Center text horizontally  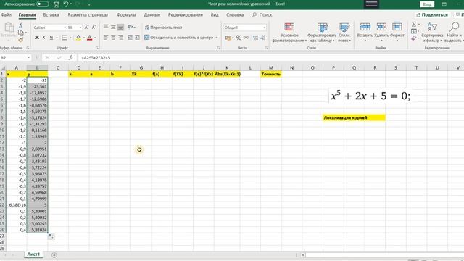tap(113, 38)
